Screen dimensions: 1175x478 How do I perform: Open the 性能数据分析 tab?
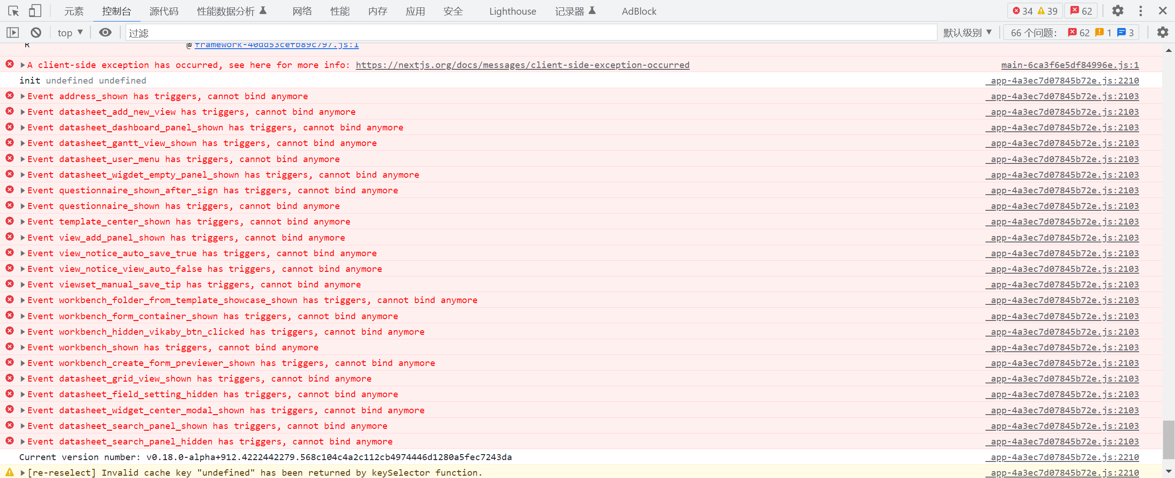point(232,11)
